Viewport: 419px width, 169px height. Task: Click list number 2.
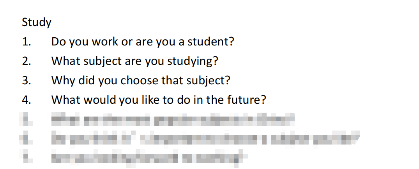pos(27,61)
